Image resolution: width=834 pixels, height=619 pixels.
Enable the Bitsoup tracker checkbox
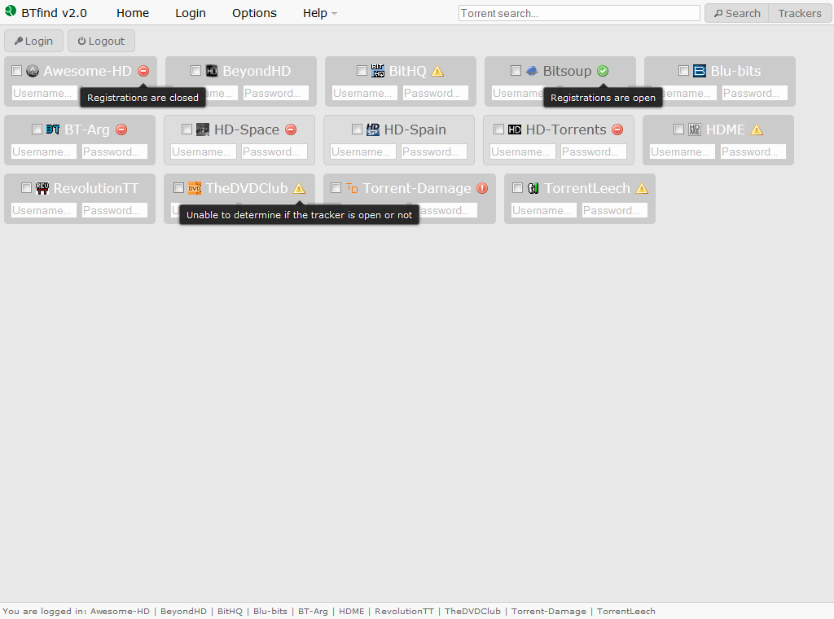click(516, 71)
